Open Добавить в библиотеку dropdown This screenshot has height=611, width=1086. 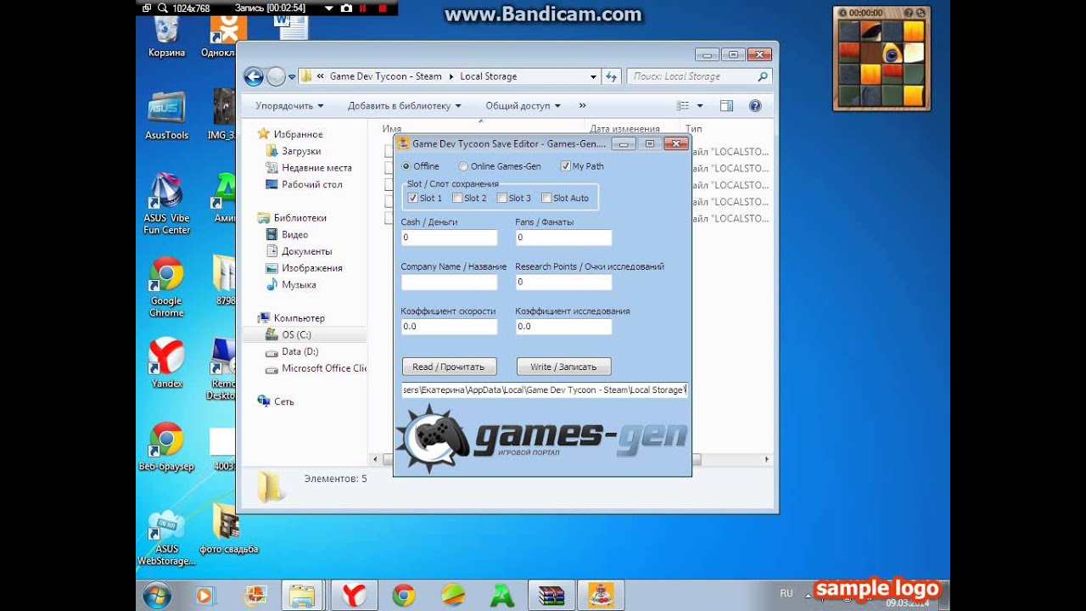click(405, 106)
